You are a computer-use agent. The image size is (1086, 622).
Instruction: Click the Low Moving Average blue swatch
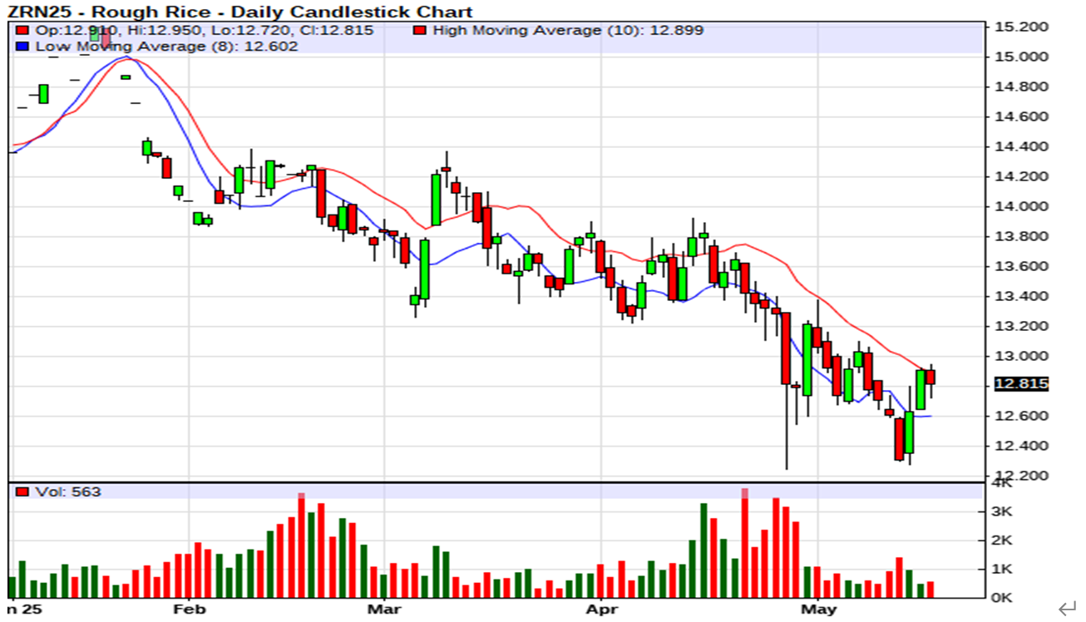pos(22,47)
